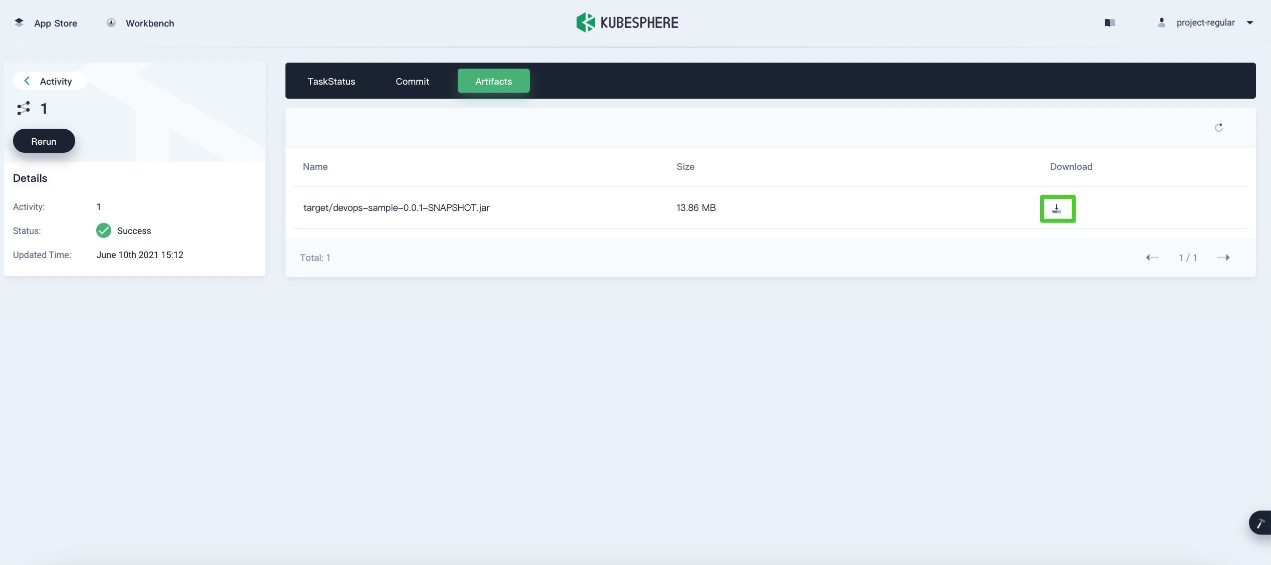Click the green Success status checkmark
1271x565 pixels.
coord(104,230)
